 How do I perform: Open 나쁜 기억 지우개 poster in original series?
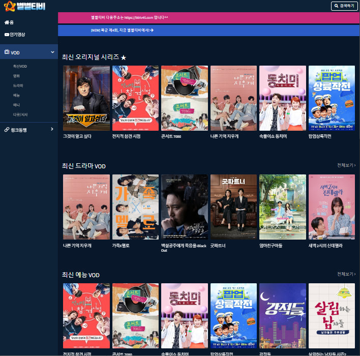tap(234, 98)
